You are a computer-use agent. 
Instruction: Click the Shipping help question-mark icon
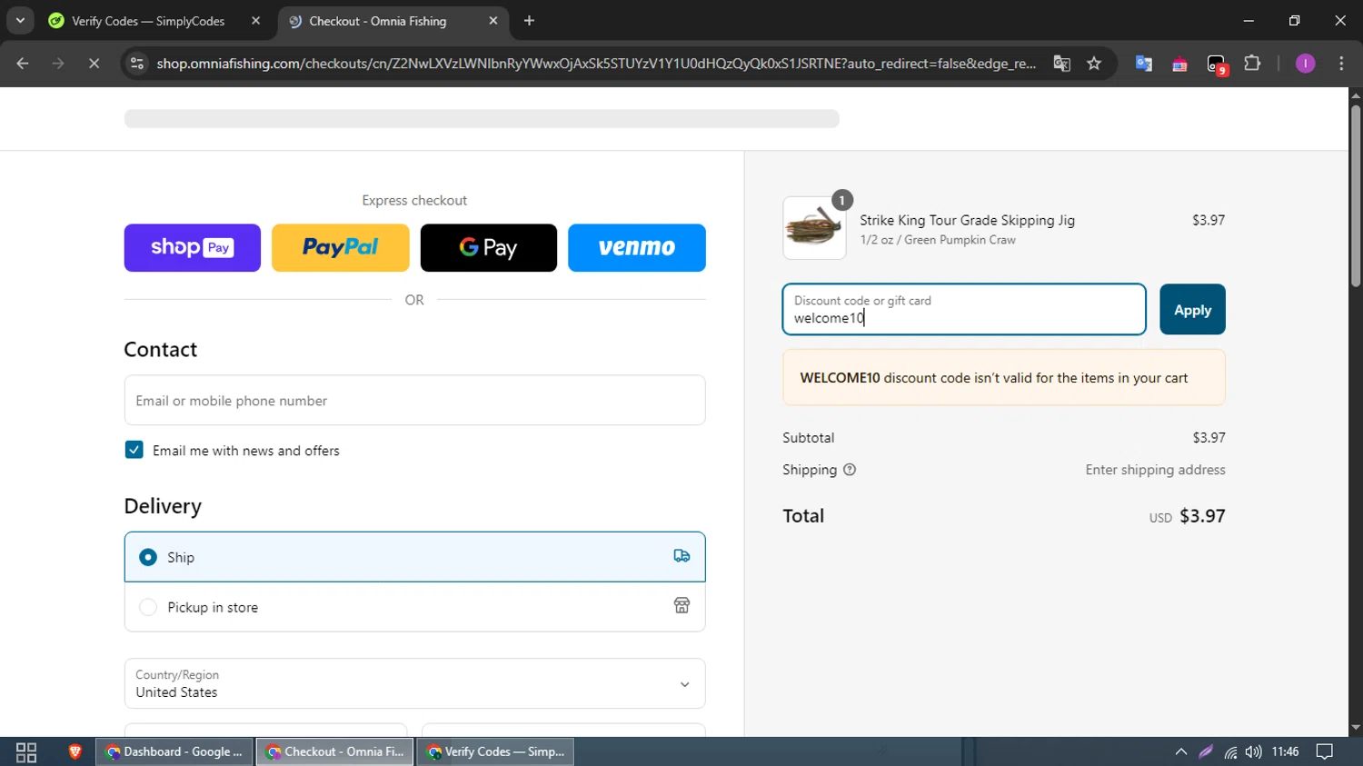tap(850, 470)
